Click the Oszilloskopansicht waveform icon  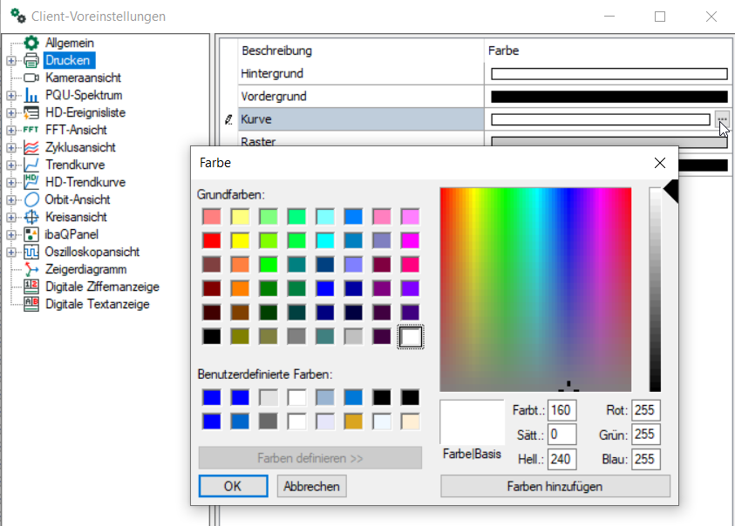pos(31,252)
